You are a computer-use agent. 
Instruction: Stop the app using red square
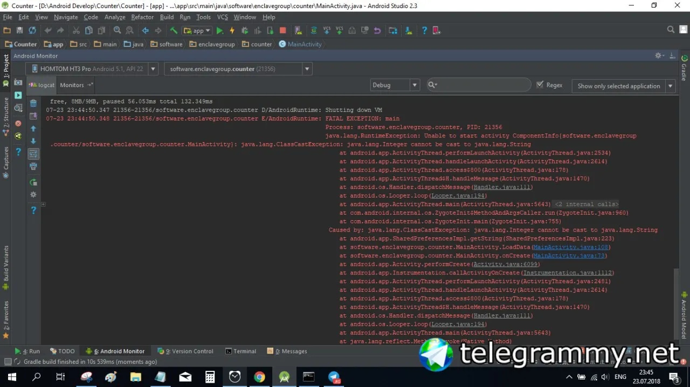(x=283, y=31)
